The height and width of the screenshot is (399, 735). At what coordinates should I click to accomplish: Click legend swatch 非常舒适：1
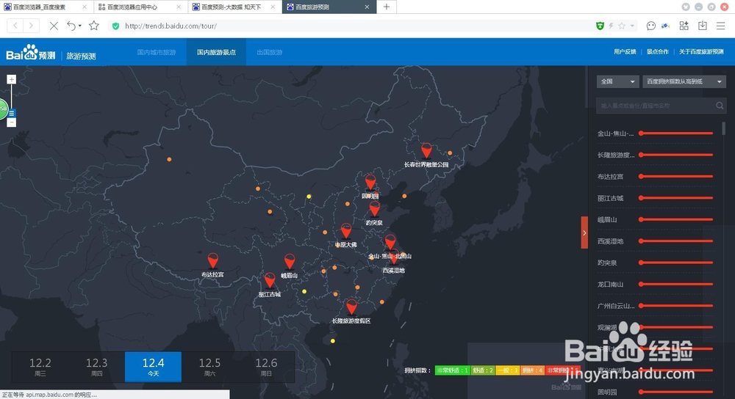452,370
